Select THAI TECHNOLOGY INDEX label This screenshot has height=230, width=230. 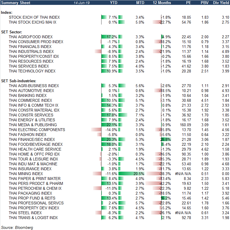(x=32, y=71)
